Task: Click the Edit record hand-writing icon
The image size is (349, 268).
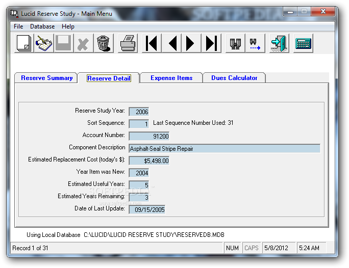Action: point(44,43)
